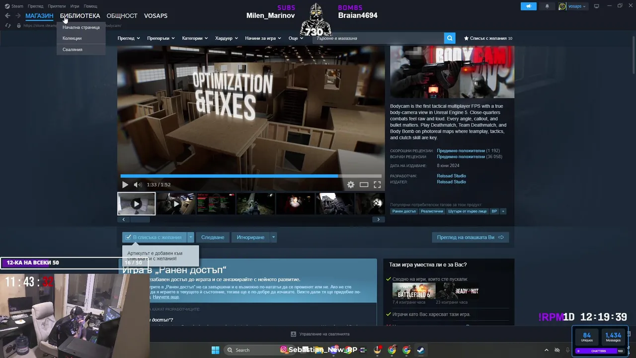Click the Steam icon in the taskbar
Screen dimensions: 636x358
point(421,350)
